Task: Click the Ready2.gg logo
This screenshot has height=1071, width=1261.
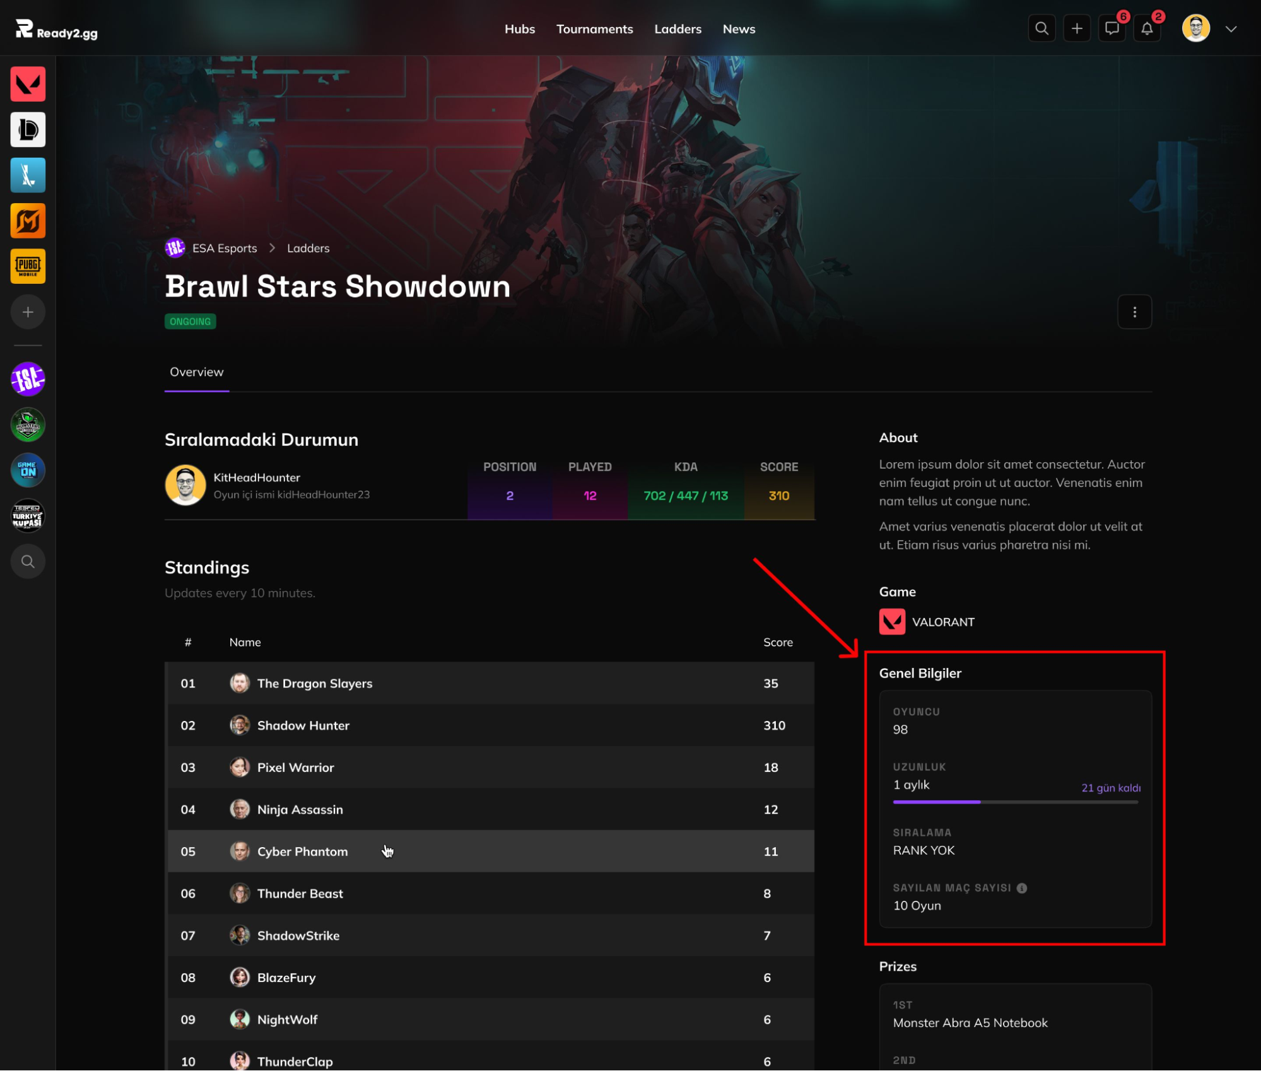Action: tap(57, 30)
